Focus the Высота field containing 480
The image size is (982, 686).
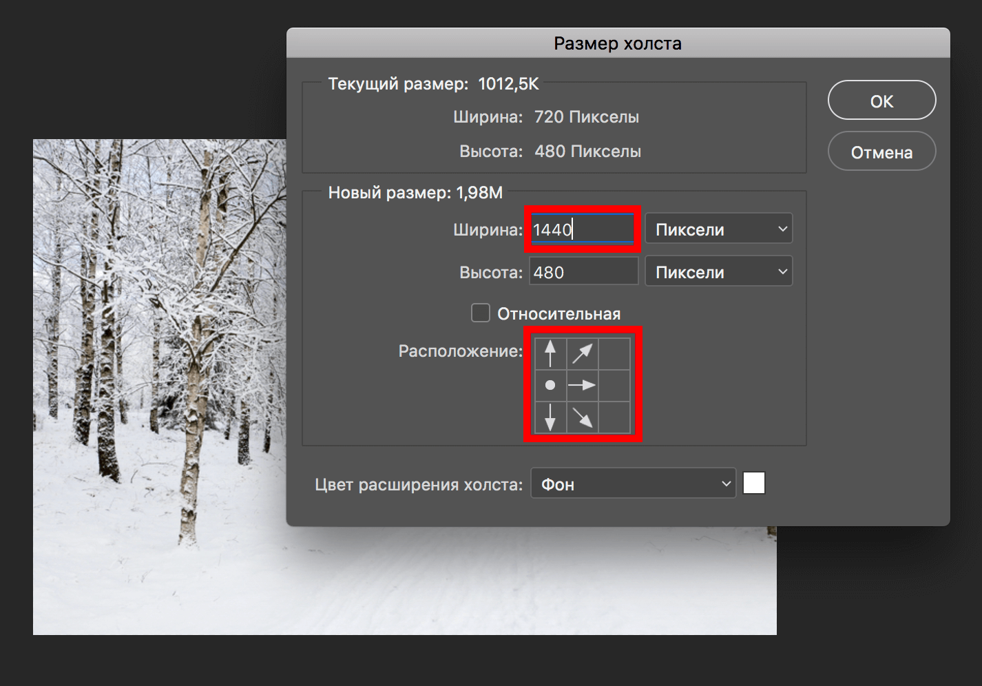584,272
